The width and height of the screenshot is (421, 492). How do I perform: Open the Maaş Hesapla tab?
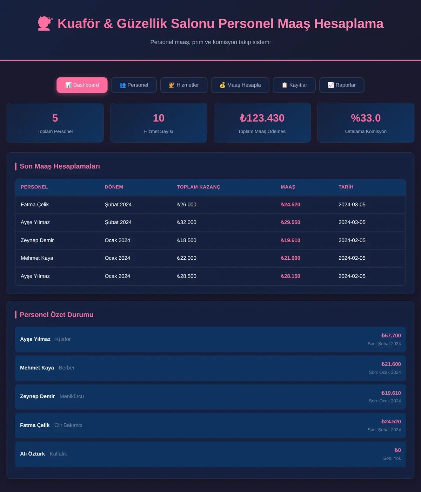[x=240, y=85]
